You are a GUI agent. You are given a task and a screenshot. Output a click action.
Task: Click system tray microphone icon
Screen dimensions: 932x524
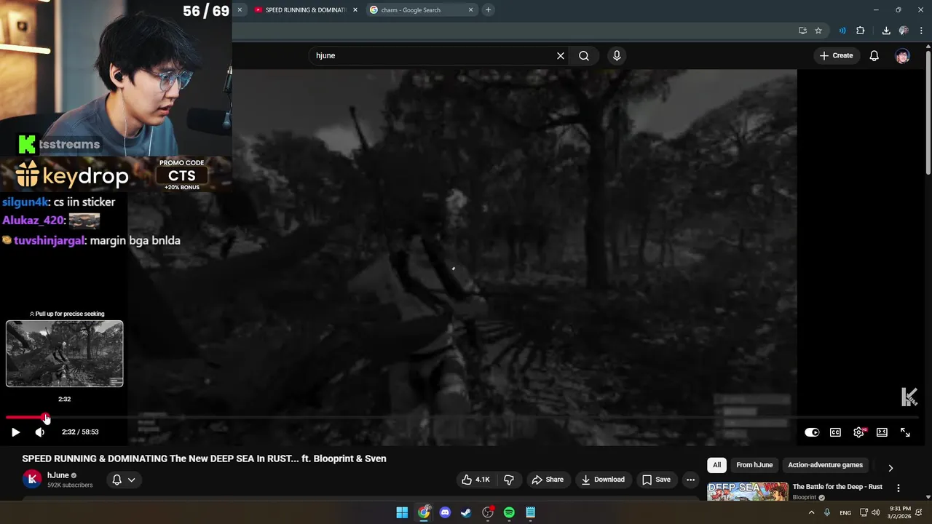[826, 512]
